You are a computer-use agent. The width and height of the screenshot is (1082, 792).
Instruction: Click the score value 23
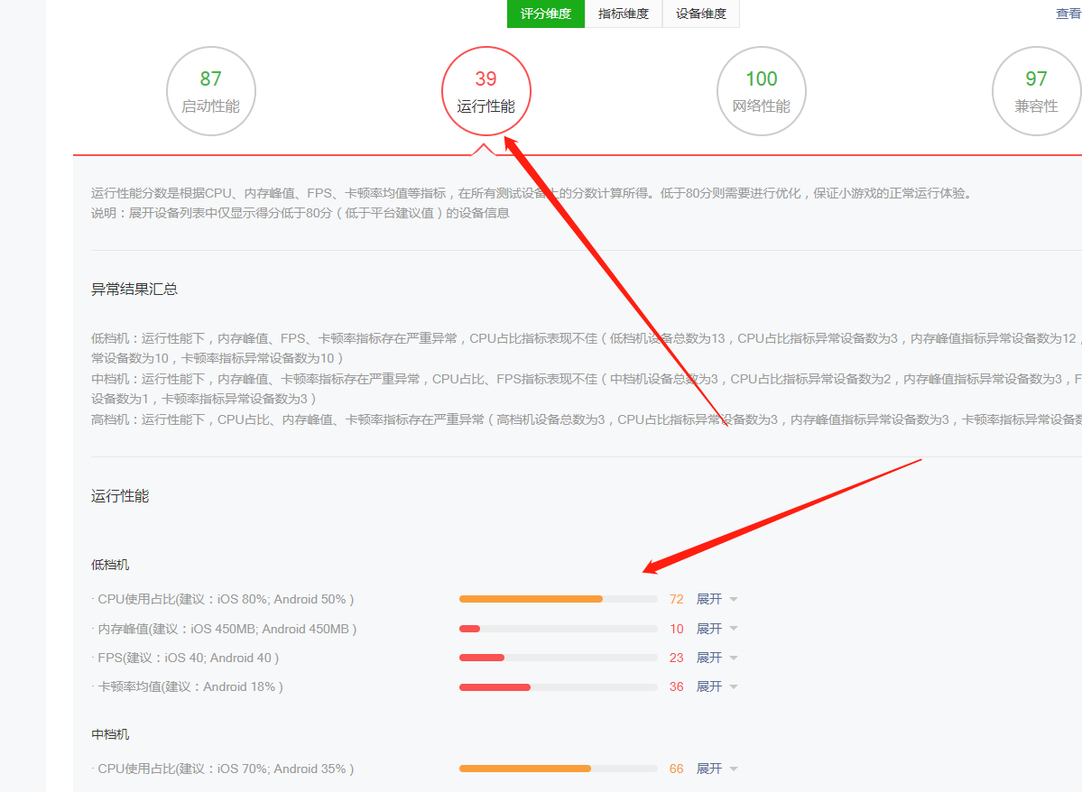tap(676, 658)
